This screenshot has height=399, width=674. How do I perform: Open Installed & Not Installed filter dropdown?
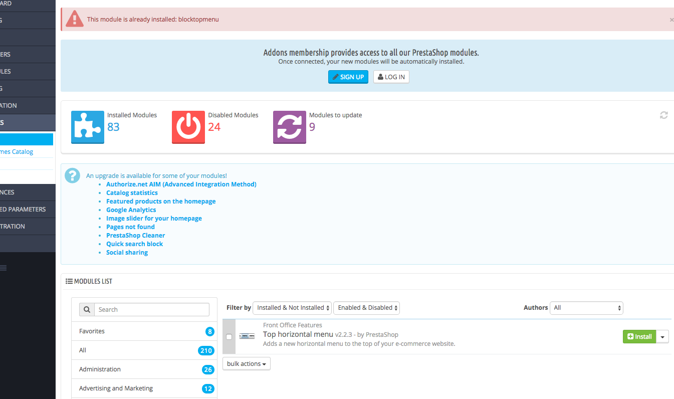tap(293, 307)
